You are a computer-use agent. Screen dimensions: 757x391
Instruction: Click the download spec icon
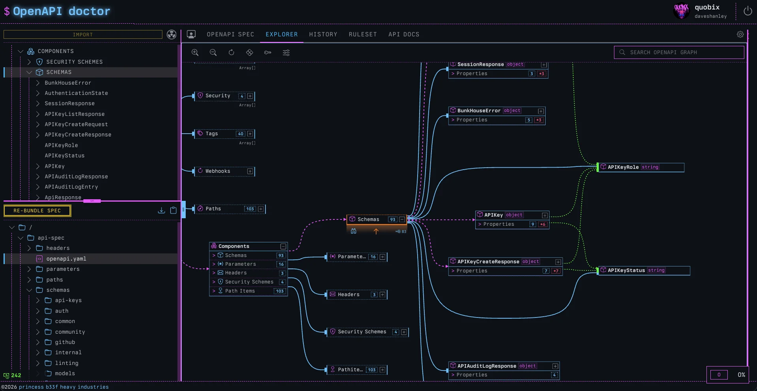[x=161, y=210]
